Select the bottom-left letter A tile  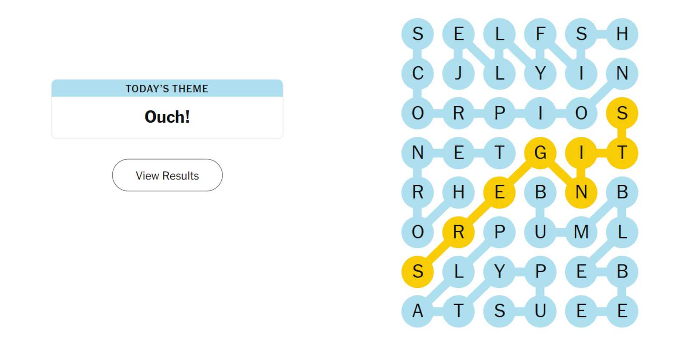418,311
